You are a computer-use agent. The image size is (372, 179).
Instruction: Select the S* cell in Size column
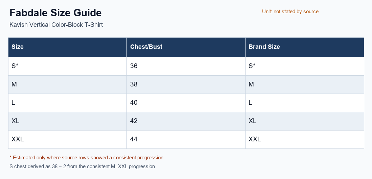click(67, 66)
